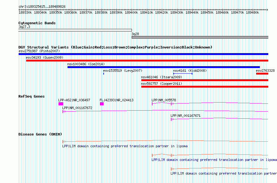The width and height of the screenshot is (277, 183).
Task: Click the Cytogenetic Bands track title
Action: point(37,23)
